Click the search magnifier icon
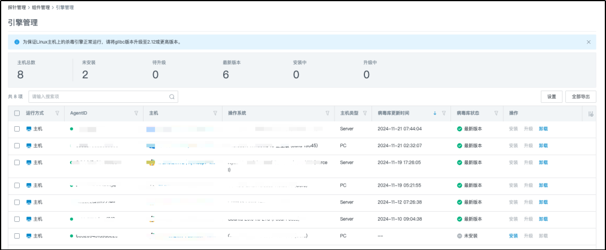Screen dimensions: 606x250 pos(172,96)
